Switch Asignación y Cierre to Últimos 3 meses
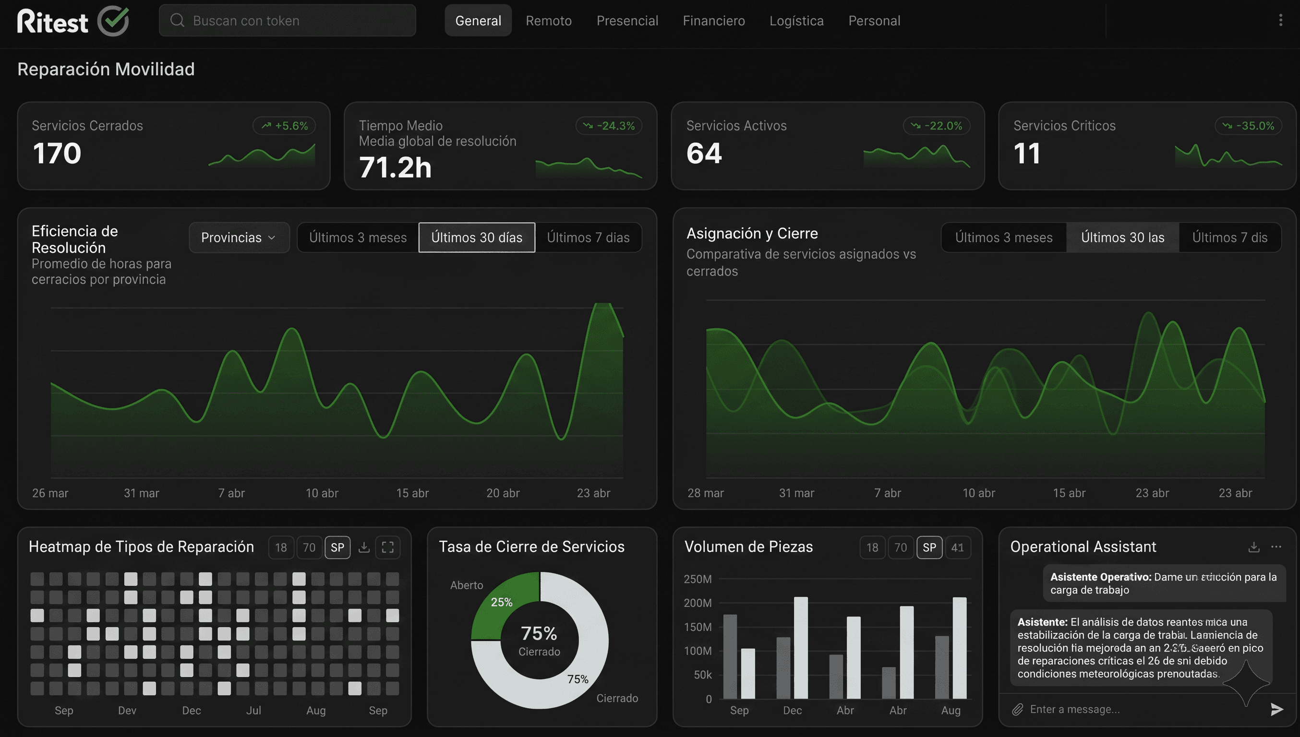The width and height of the screenshot is (1300, 737). pos(1003,238)
